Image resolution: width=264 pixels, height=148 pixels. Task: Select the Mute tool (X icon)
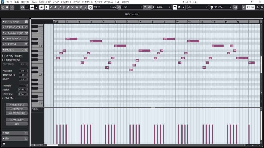coord(72,7)
